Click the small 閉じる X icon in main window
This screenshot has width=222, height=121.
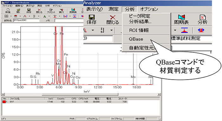click(39, 11)
